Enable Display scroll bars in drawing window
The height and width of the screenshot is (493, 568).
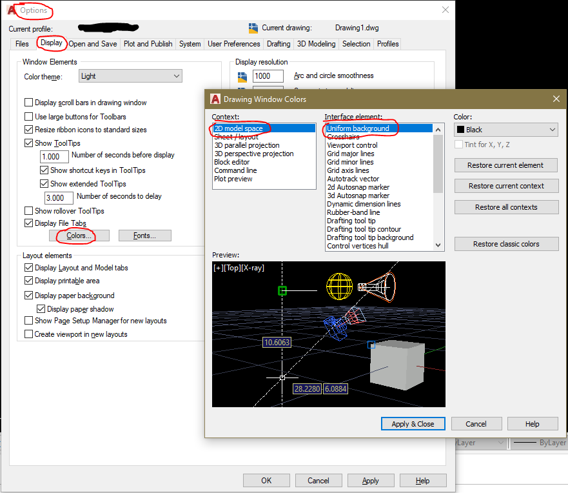28,103
